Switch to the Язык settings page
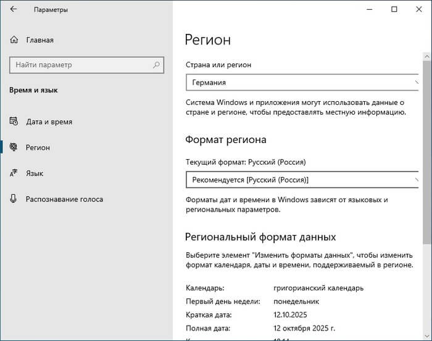The height and width of the screenshot is (341, 432). (35, 173)
